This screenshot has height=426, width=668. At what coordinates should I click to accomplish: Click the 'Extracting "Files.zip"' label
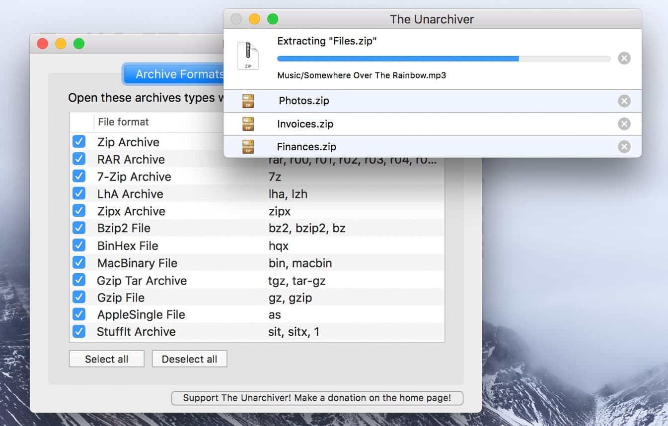(x=327, y=41)
